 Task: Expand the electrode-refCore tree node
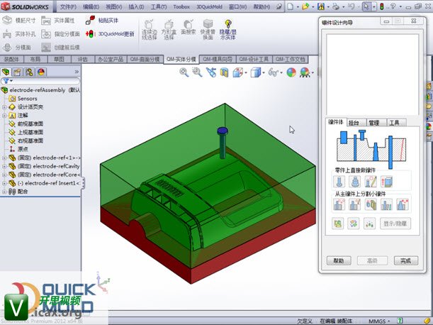(x=4, y=175)
